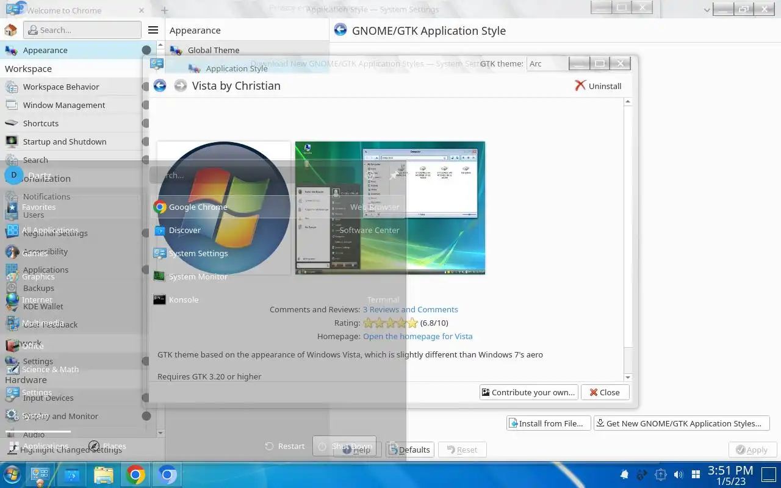Expand Chrome tab search chevron
This screenshot has width=781, height=488.
[707, 10]
